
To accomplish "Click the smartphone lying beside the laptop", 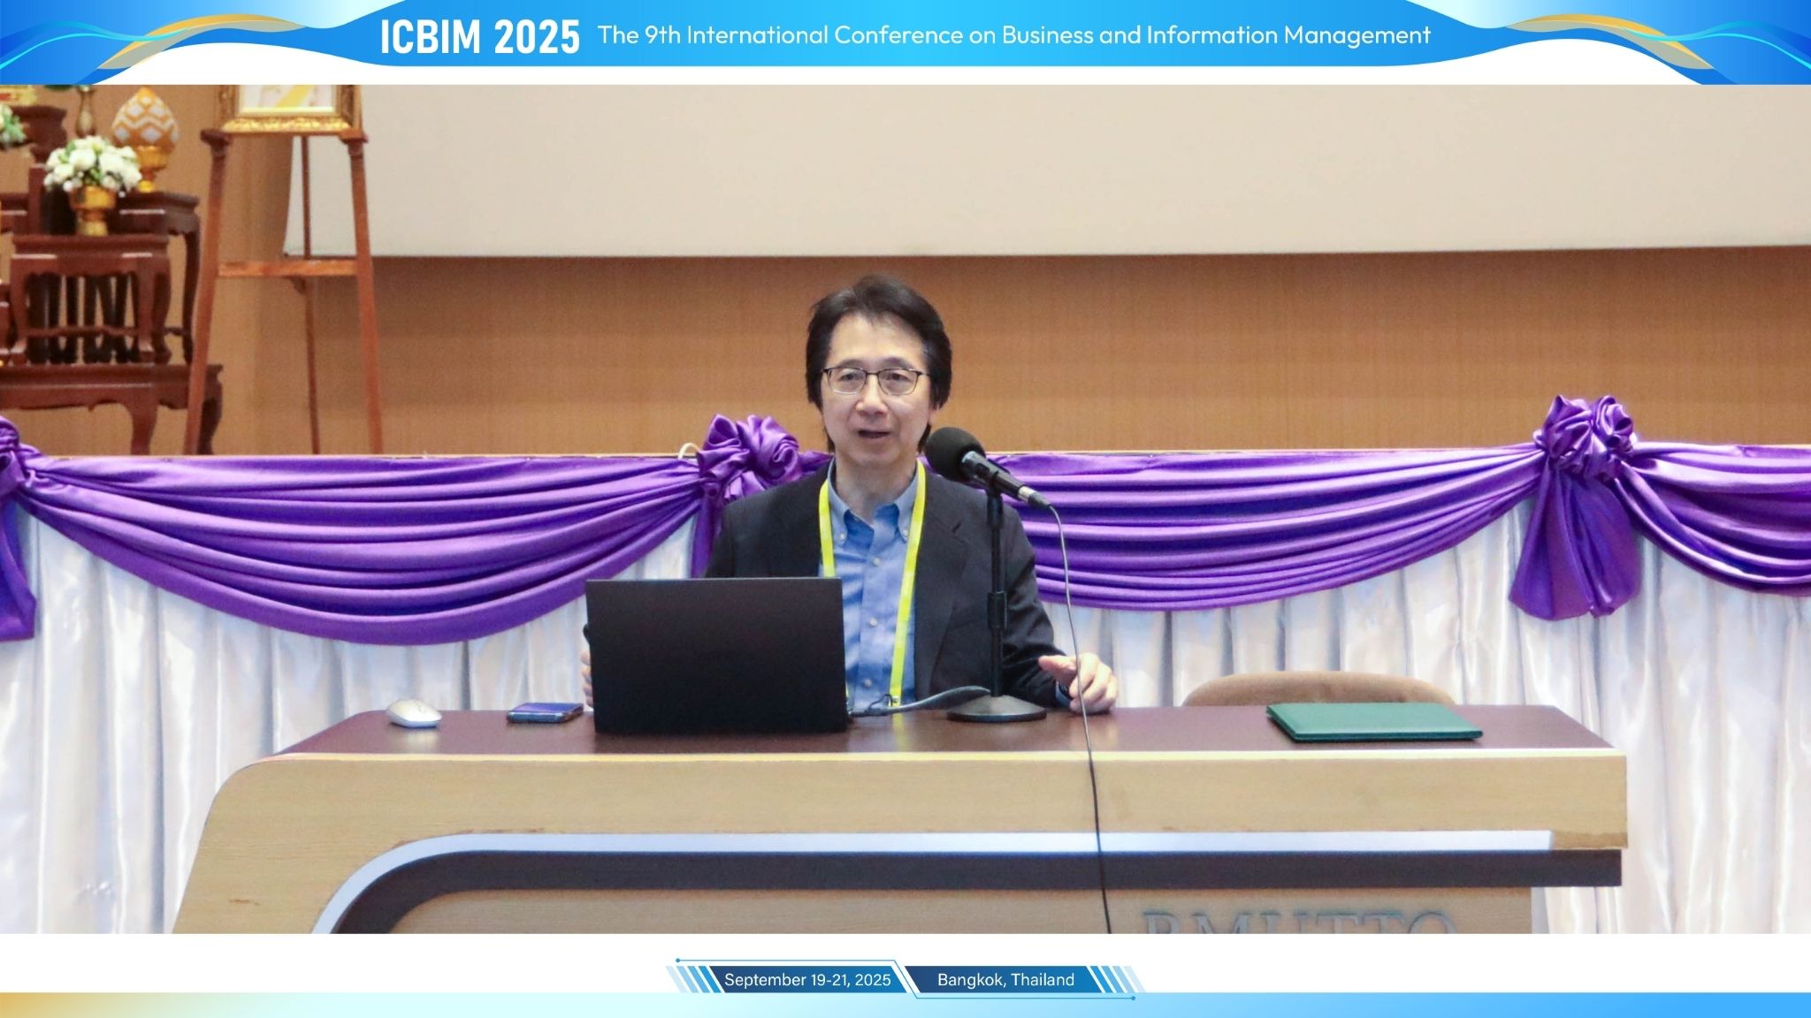I will [544, 711].
